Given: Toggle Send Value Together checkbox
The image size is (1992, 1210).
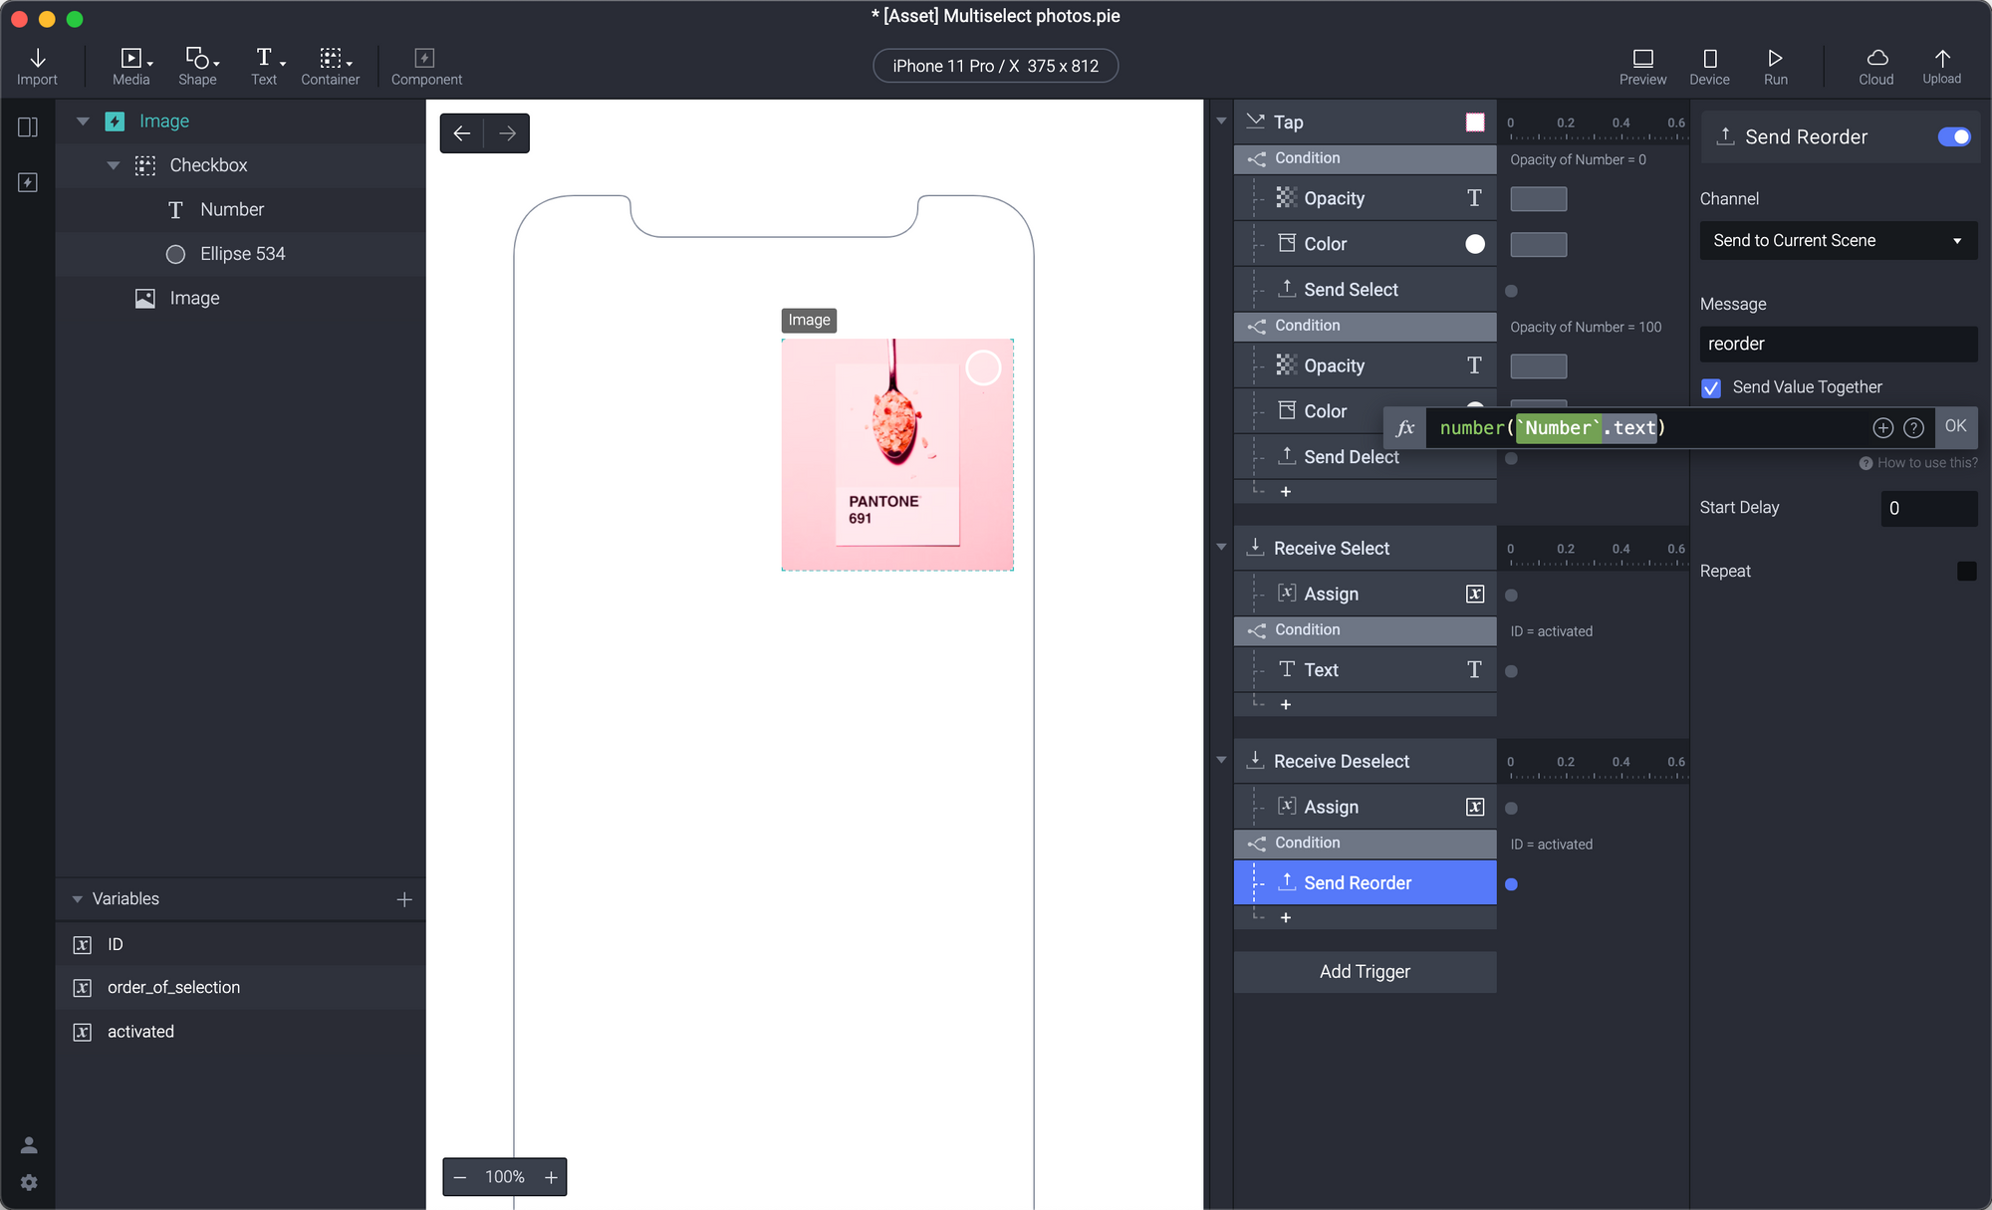Looking at the screenshot, I should [x=1713, y=387].
